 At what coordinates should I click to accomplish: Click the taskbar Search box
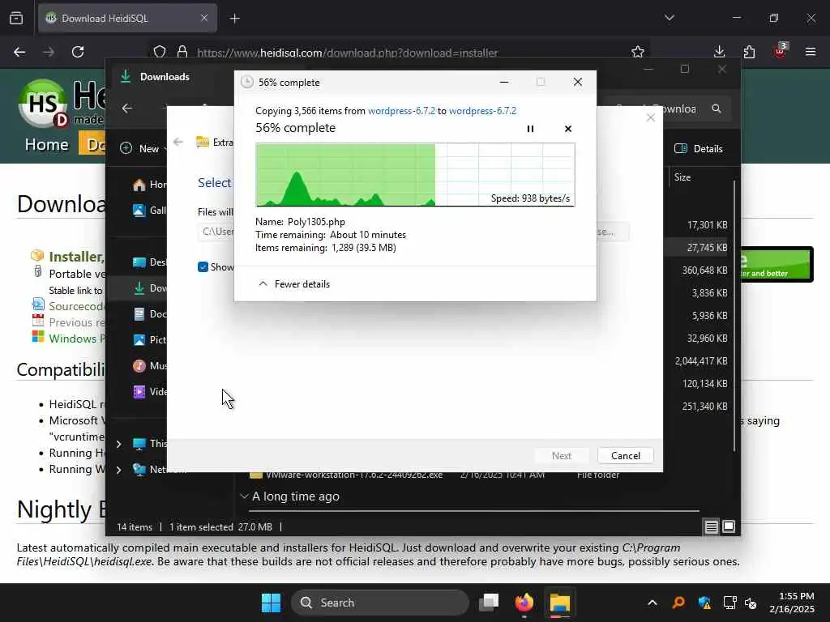tap(380, 603)
